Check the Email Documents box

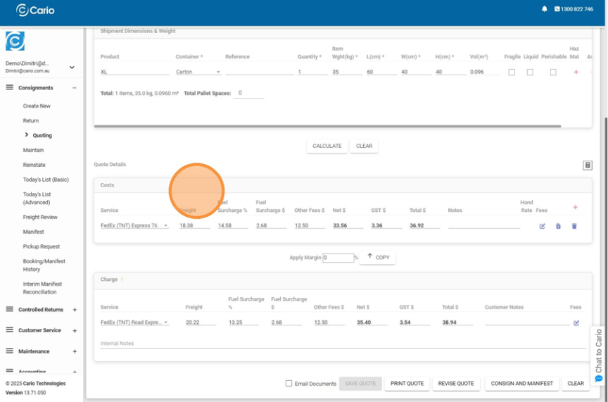(x=289, y=384)
